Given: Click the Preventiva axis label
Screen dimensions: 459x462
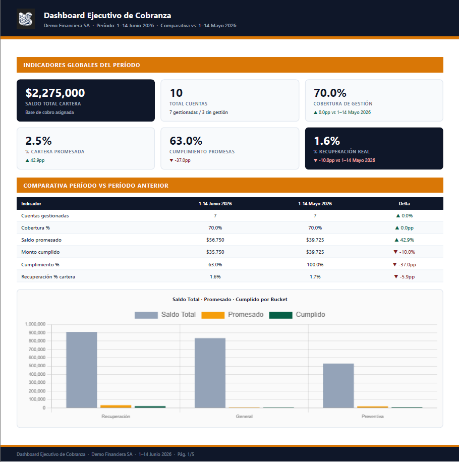Looking at the screenshot, I should coord(373,417).
